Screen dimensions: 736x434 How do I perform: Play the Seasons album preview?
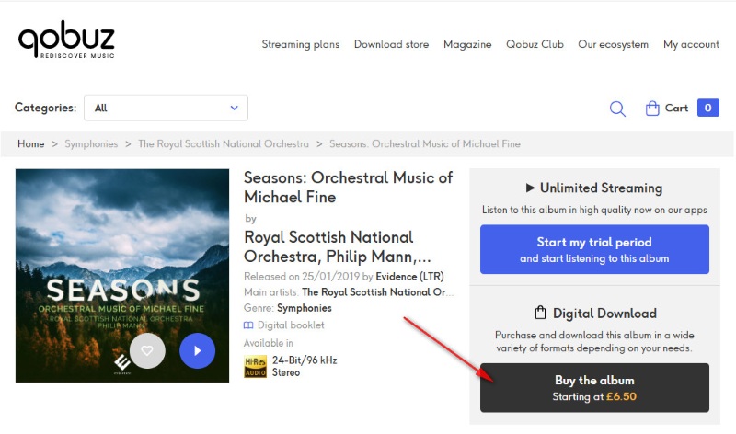pos(197,350)
